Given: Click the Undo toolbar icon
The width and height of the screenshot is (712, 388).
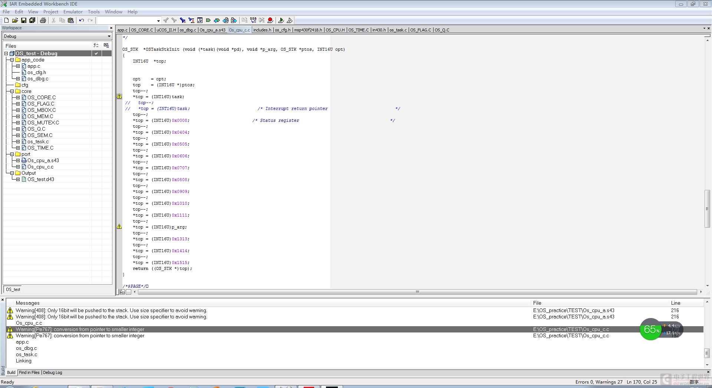Looking at the screenshot, I should pyautogui.click(x=82, y=20).
